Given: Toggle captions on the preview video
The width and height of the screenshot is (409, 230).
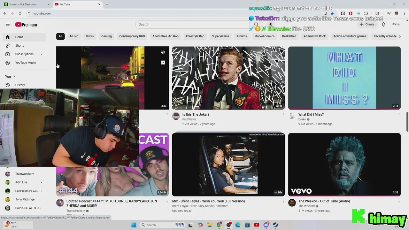Looking at the screenshot, I should click(x=163, y=63).
